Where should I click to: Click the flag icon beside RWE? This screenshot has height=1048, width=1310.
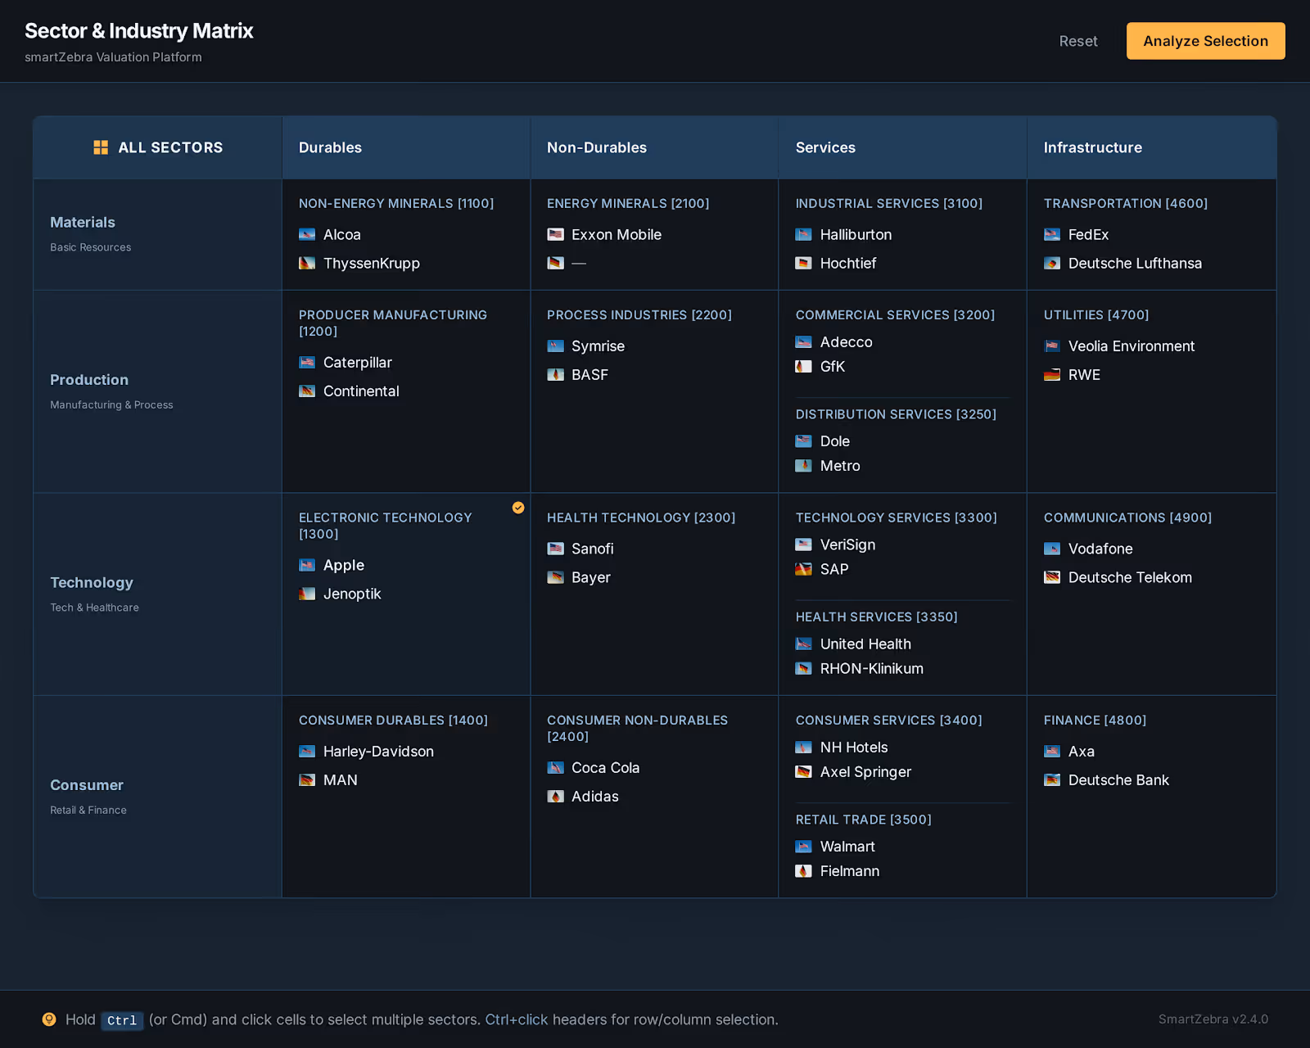(1052, 375)
